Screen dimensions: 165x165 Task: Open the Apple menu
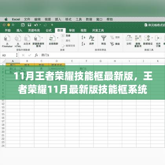coord(6,19)
